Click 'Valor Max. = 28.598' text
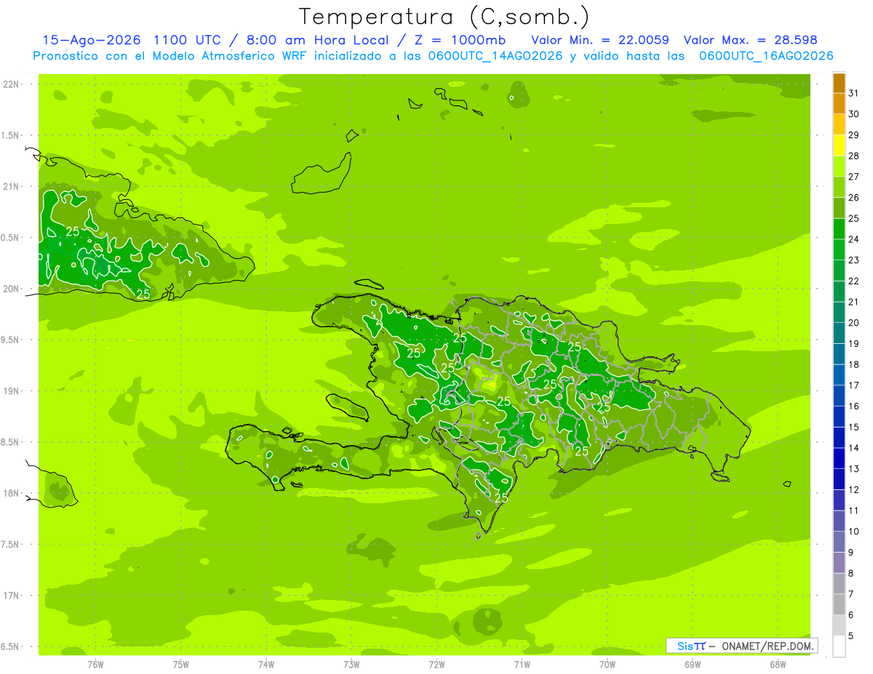The image size is (873, 674). click(x=752, y=40)
